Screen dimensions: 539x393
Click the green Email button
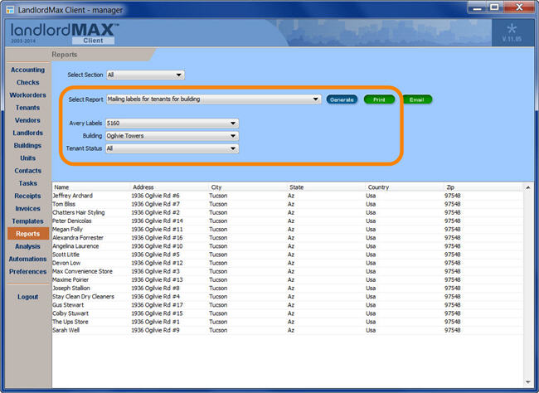pos(416,99)
